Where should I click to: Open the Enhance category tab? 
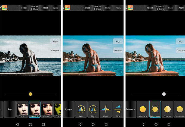click(131, 109)
